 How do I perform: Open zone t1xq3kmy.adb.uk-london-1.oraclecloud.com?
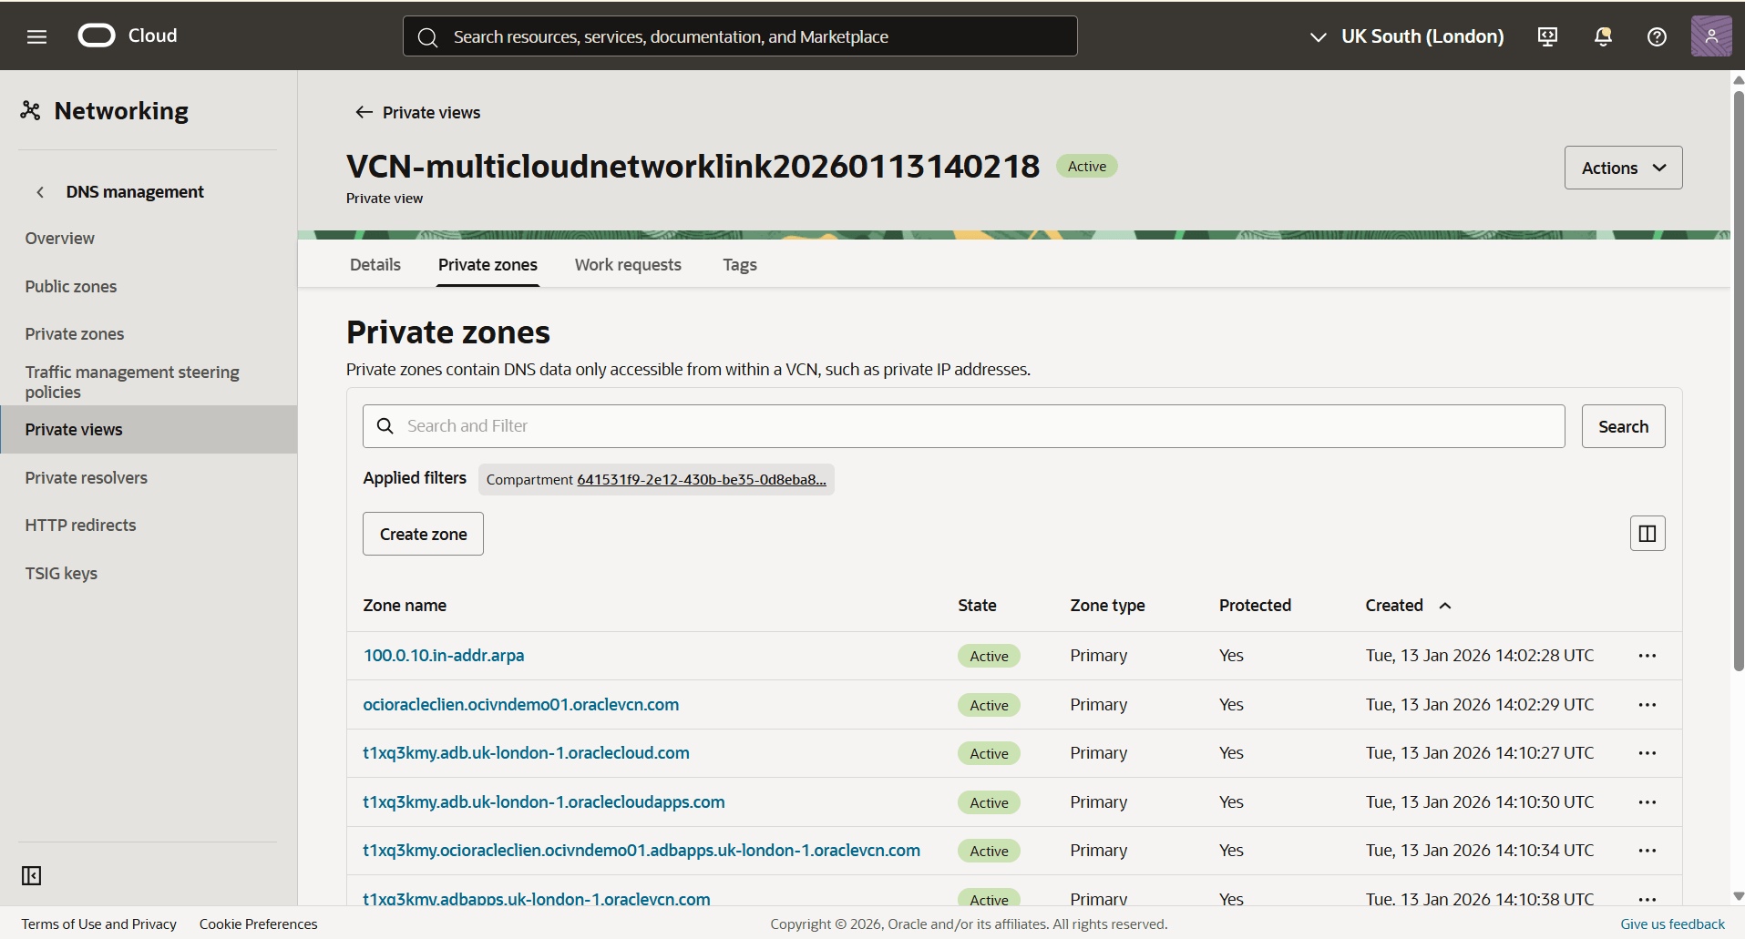click(526, 752)
